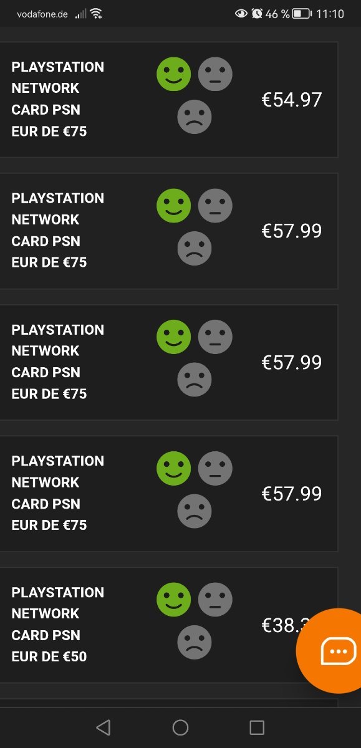
Task: Tap the green happy smiley on the €54.97 listing
Action: click(173, 74)
